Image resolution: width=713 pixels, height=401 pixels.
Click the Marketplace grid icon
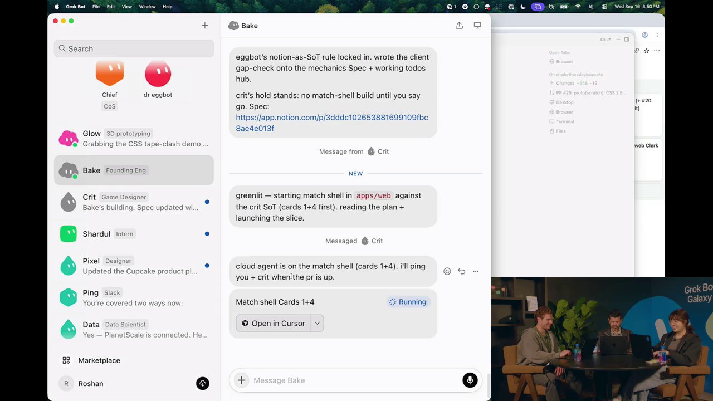coord(66,360)
